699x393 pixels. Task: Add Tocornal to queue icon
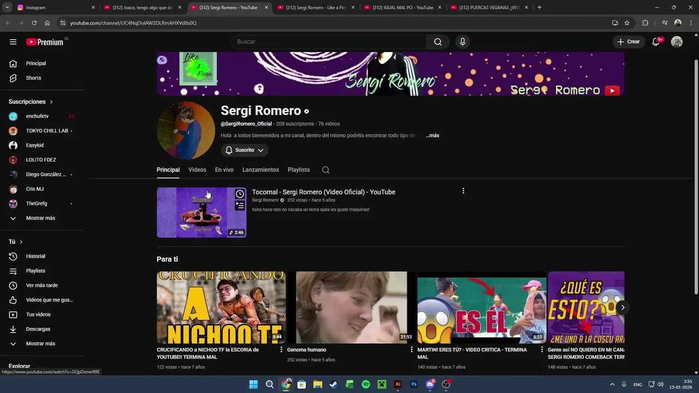(x=240, y=206)
